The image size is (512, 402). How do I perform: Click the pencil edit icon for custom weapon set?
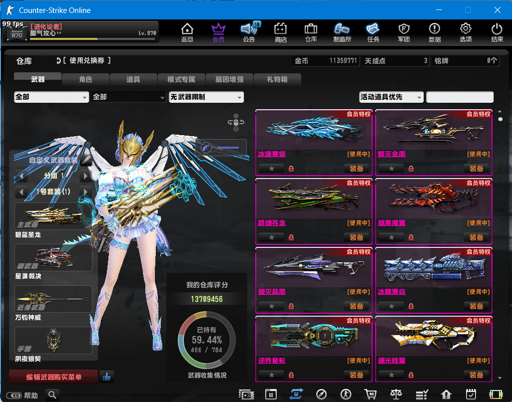click(86, 160)
